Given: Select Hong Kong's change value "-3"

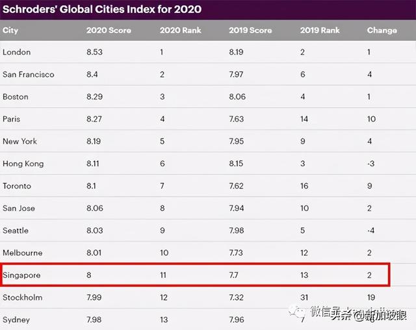Looking at the screenshot, I should 371,164.
